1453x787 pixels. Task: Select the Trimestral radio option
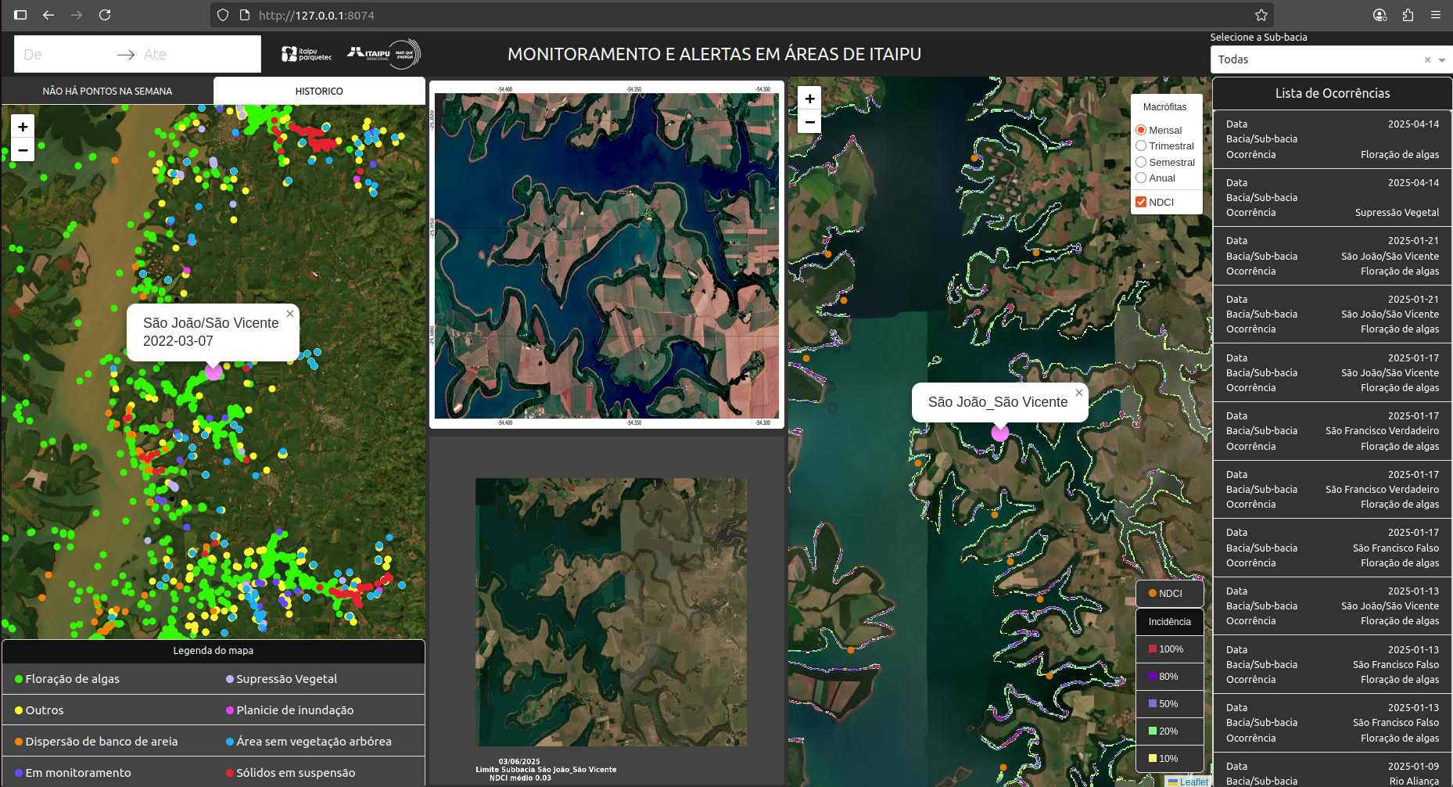click(x=1141, y=146)
